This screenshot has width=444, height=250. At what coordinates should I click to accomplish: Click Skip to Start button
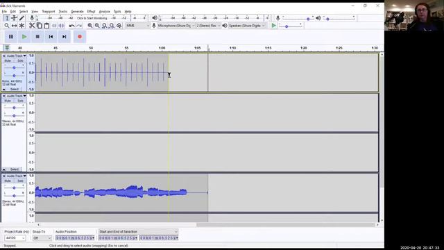point(51,37)
